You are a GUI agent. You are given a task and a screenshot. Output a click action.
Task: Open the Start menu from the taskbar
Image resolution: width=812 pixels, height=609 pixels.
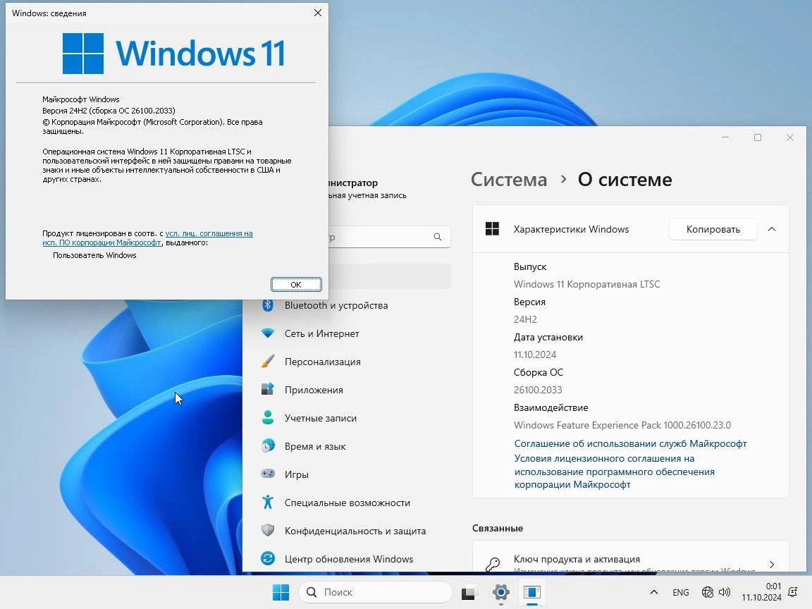coord(281,592)
